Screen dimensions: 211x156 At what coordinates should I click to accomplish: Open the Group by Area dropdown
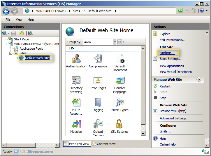(115, 42)
